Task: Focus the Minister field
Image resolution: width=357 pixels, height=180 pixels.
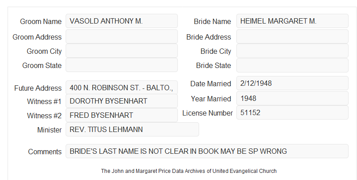Action: [x=132, y=129]
